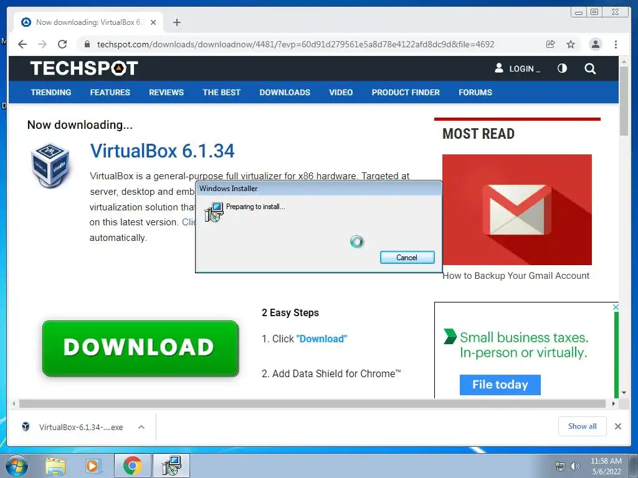Click the vertical scrollbar thumb
Viewport: 638px width, 478px height.
[624, 101]
